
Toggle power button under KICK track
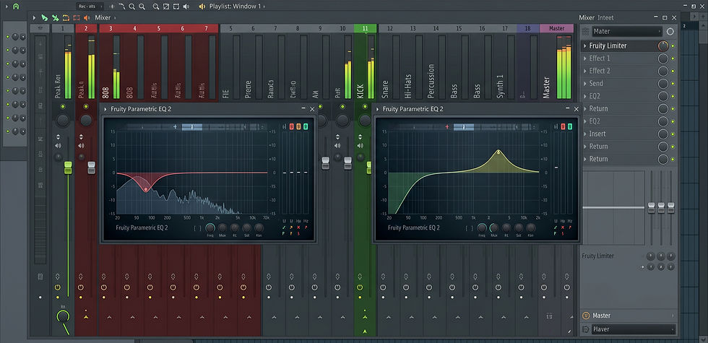point(360,287)
